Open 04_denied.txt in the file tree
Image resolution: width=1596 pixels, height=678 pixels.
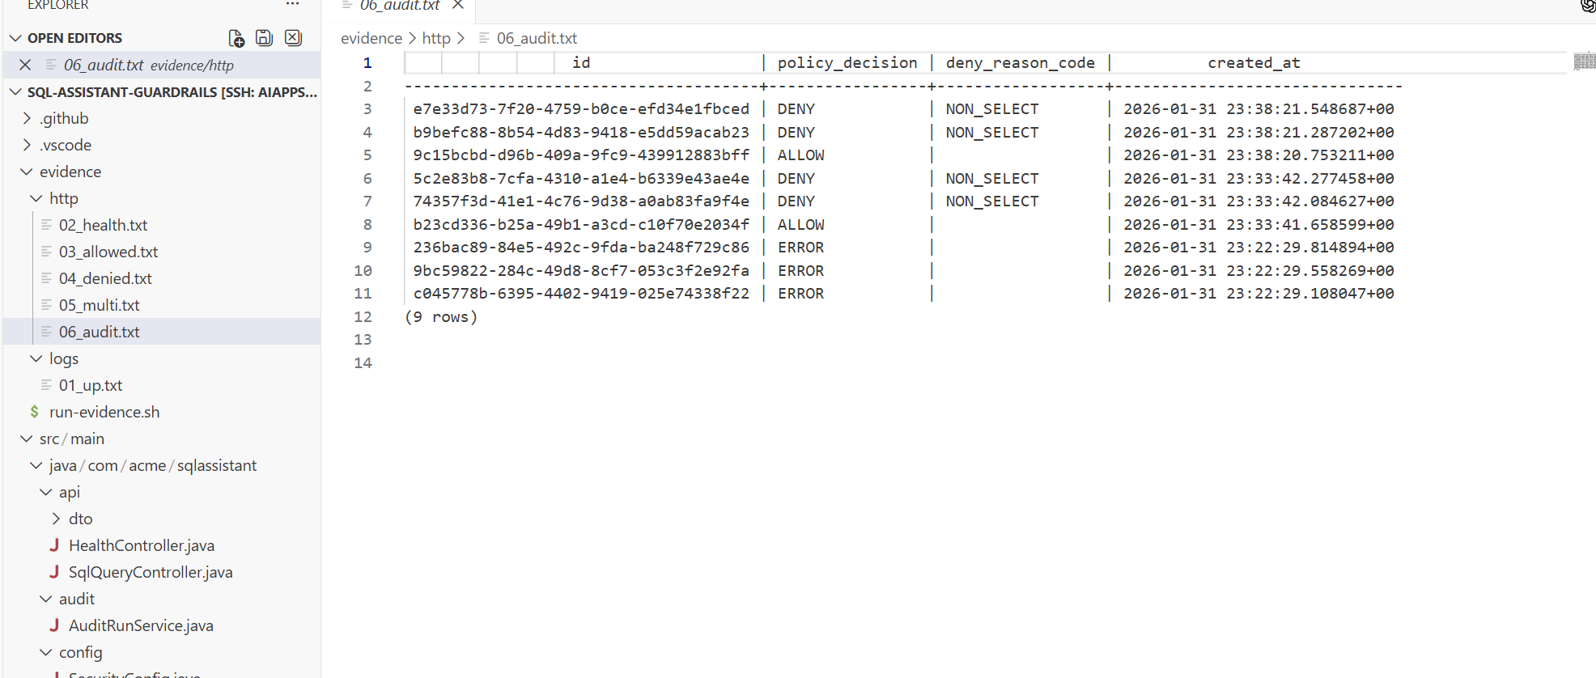[105, 278]
